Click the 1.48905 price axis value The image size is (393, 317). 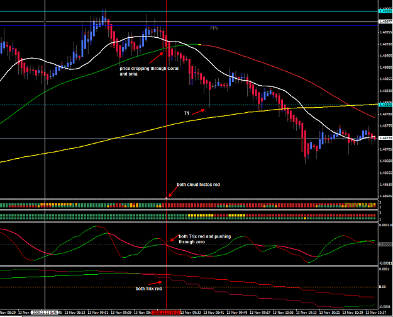tap(385, 55)
